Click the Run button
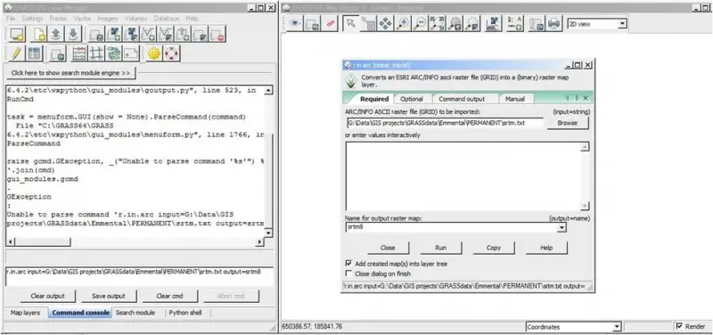This screenshot has height=335, width=713. point(440,248)
